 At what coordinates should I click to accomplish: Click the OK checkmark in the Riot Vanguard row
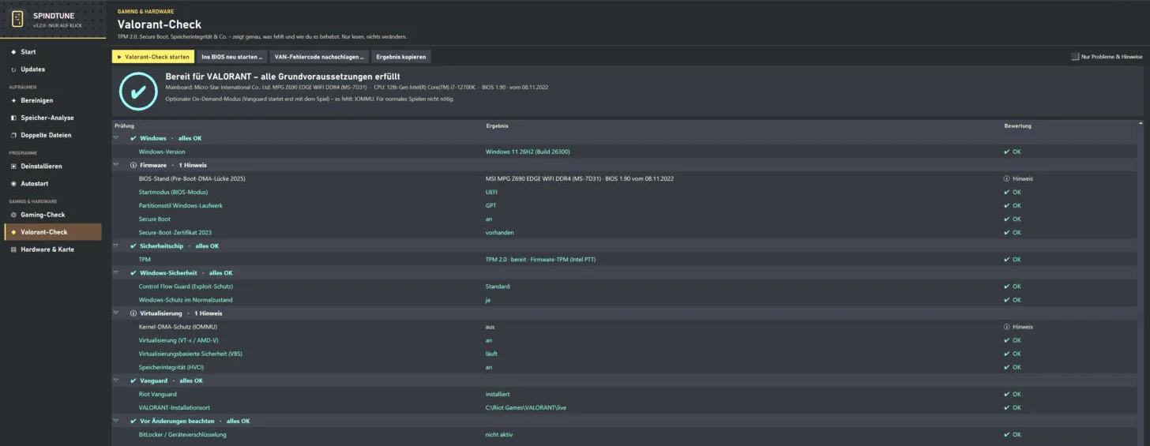coord(1007,394)
